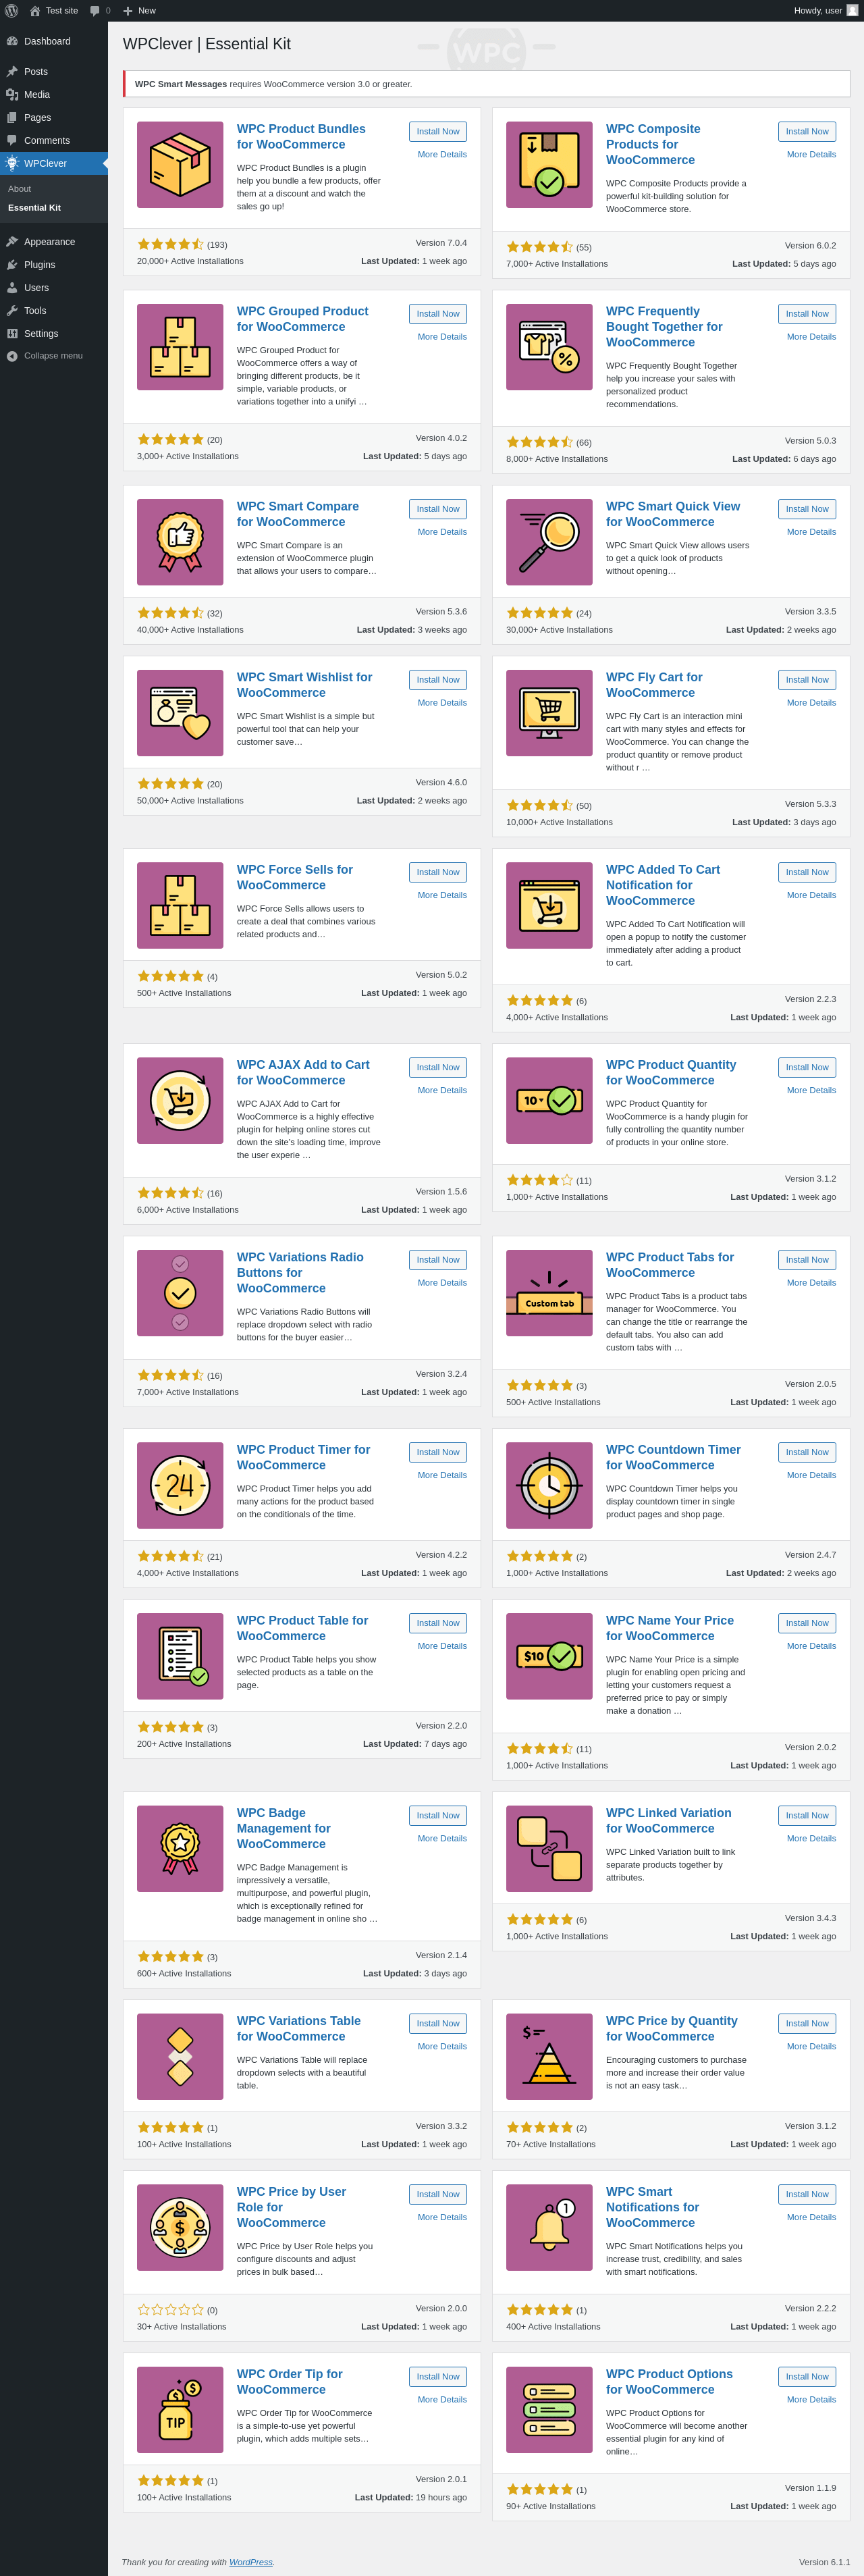Open the Howdy, user account menu
Viewport: 864px width, 2576px height.
(x=824, y=10)
